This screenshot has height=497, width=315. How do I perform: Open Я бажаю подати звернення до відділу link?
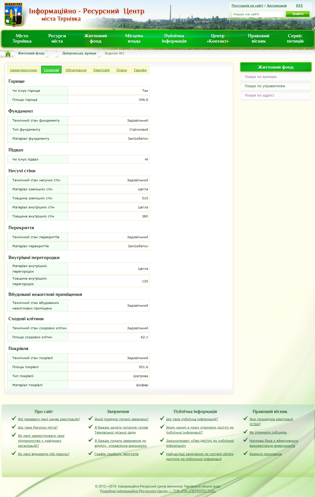(120, 443)
